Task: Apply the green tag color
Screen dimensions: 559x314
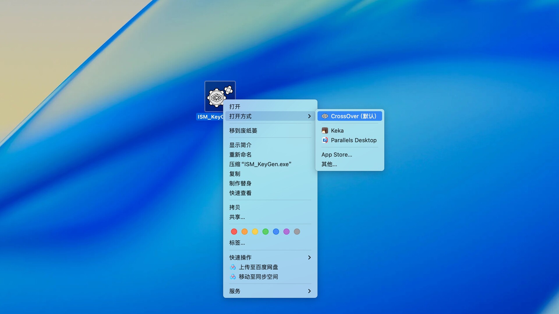Action: [x=266, y=232]
